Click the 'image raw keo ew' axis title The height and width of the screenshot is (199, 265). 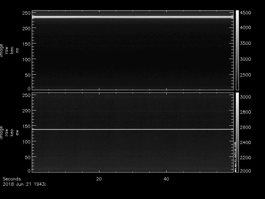tap(9, 133)
